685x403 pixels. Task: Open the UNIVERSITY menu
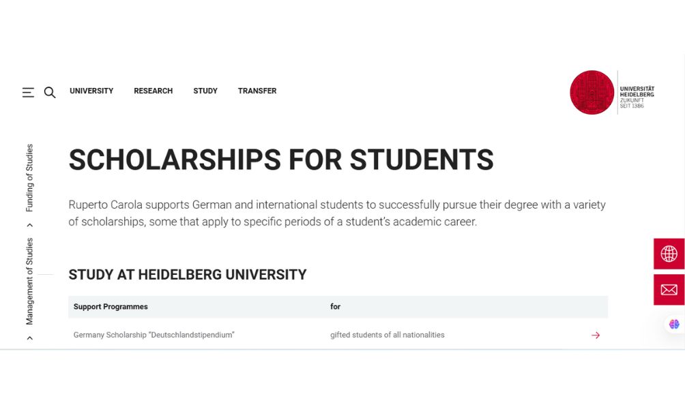pyautogui.click(x=91, y=91)
